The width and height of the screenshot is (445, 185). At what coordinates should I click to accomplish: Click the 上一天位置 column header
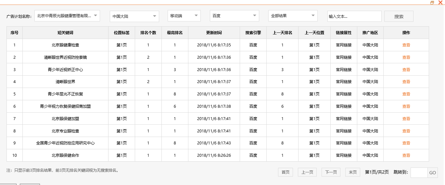tap(314, 33)
